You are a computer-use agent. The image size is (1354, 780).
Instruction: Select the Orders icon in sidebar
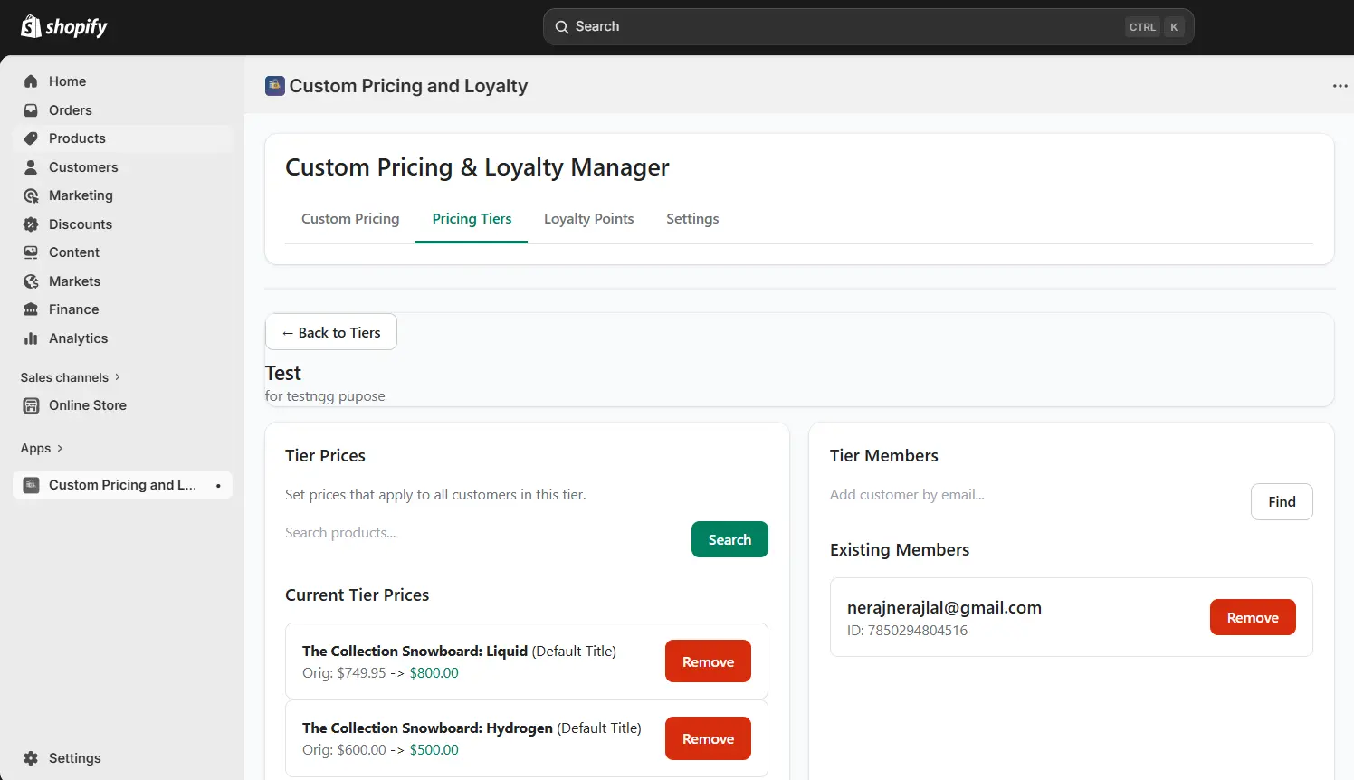32,109
